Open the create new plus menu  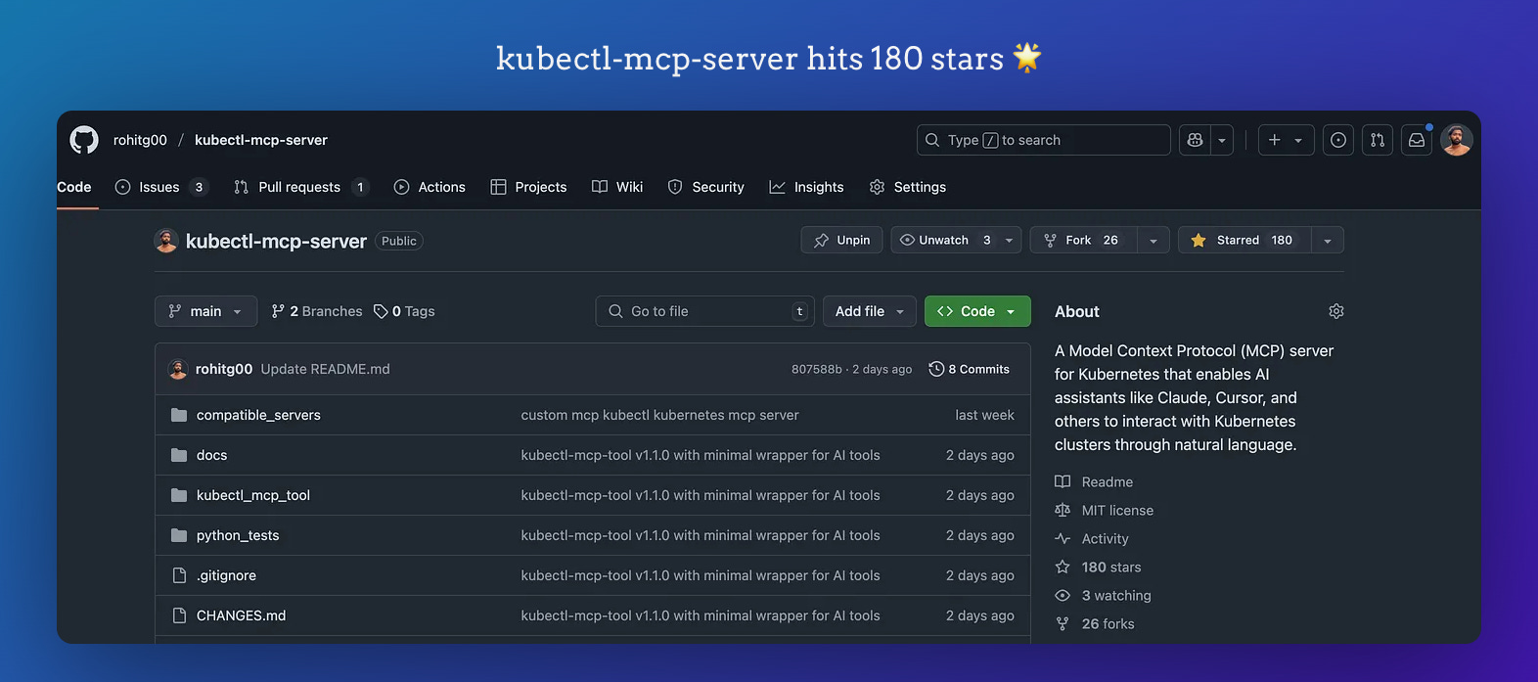[x=1286, y=140]
